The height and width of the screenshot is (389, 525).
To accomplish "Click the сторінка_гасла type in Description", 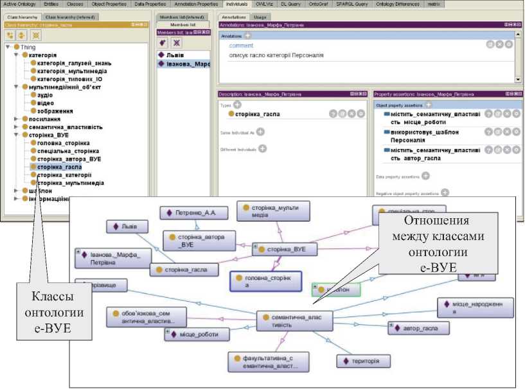I will click(258, 114).
